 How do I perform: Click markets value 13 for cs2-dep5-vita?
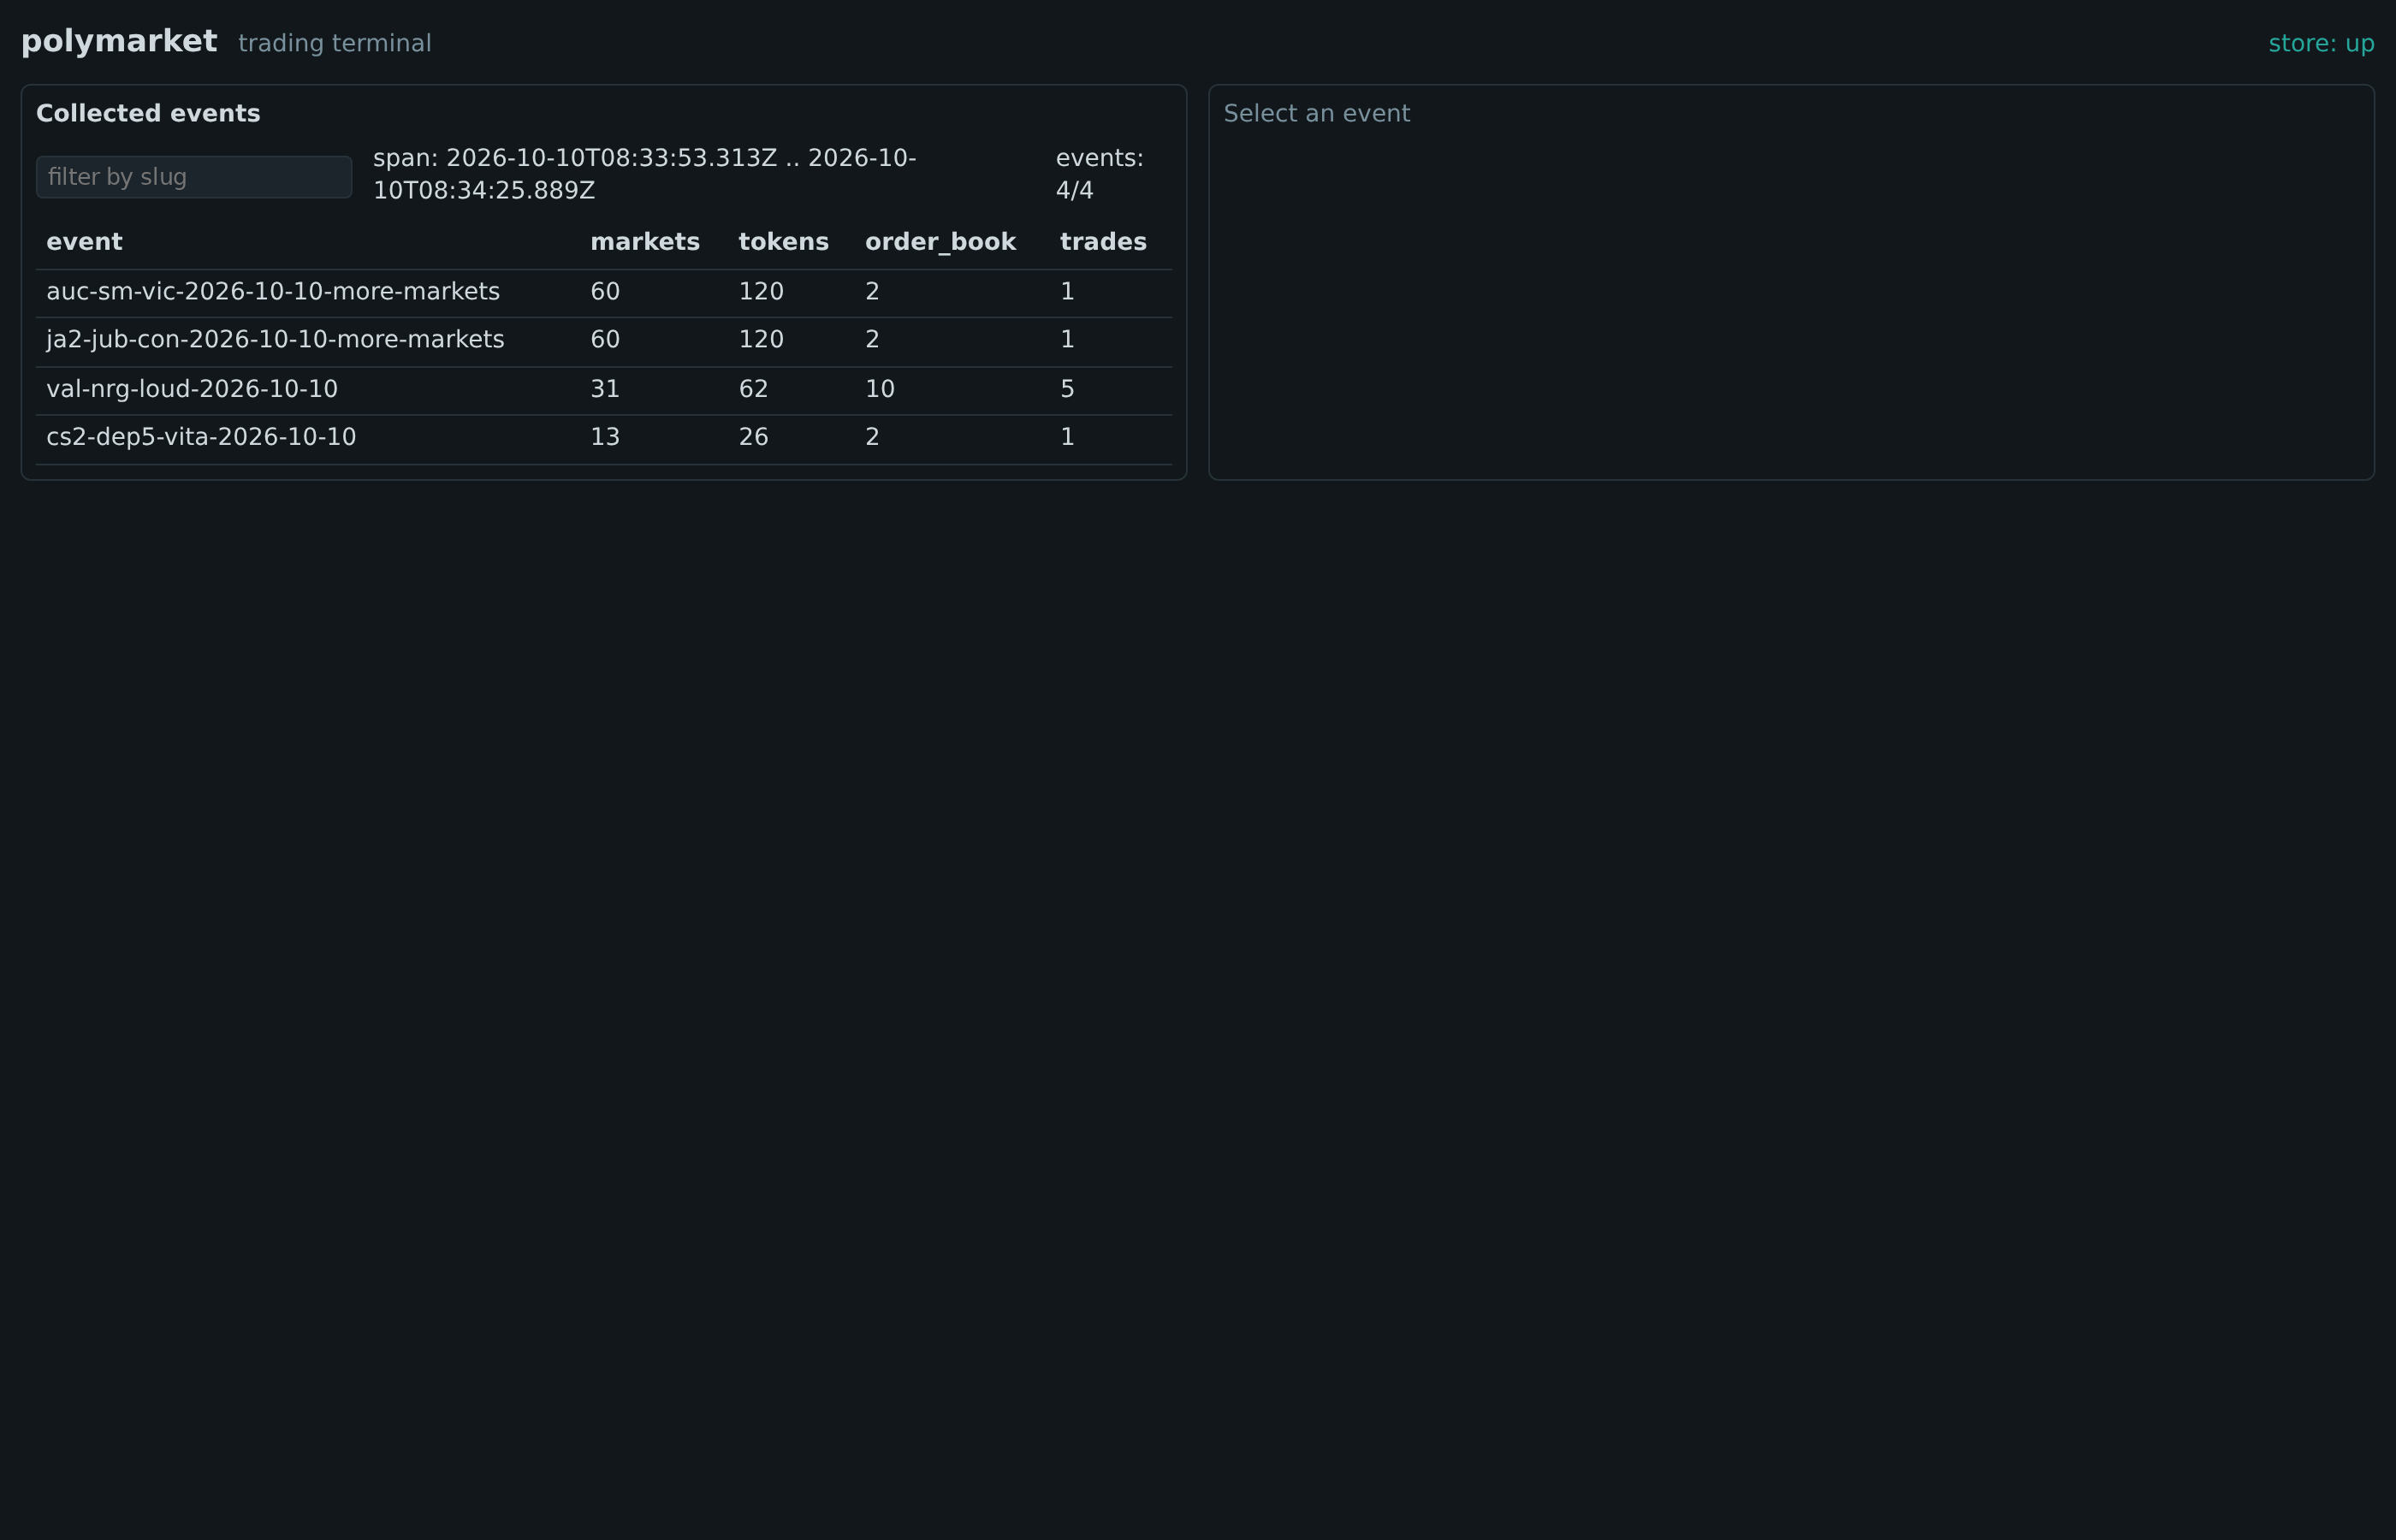pyautogui.click(x=605, y=437)
